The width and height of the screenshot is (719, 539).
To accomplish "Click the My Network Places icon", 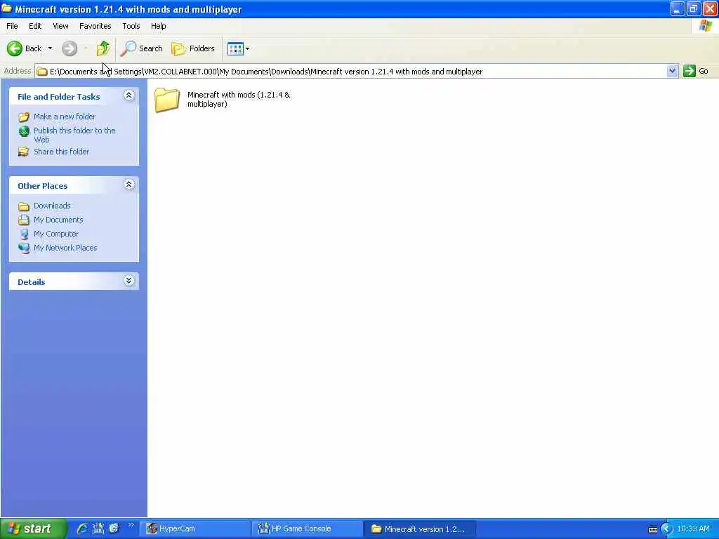I will (24, 248).
